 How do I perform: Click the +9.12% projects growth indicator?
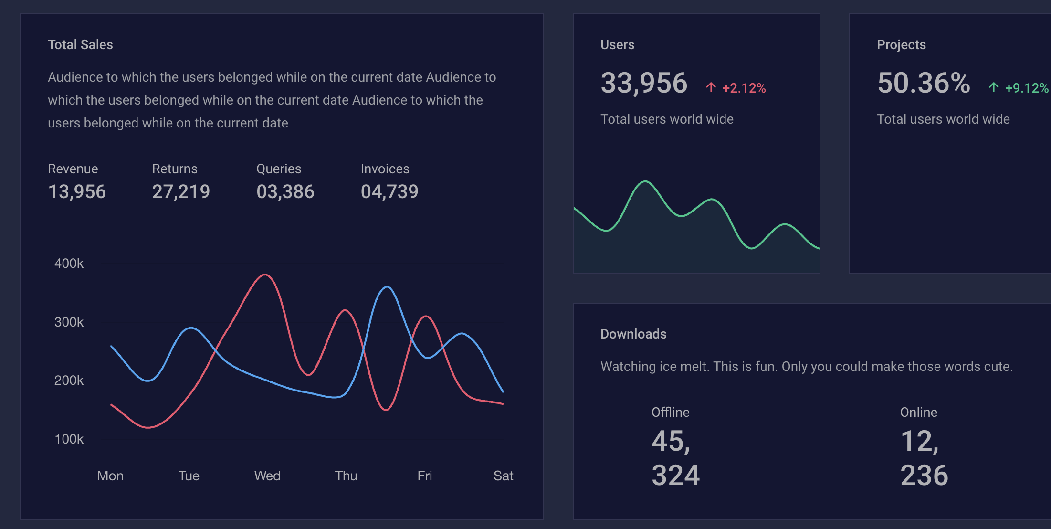click(1026, 88)
